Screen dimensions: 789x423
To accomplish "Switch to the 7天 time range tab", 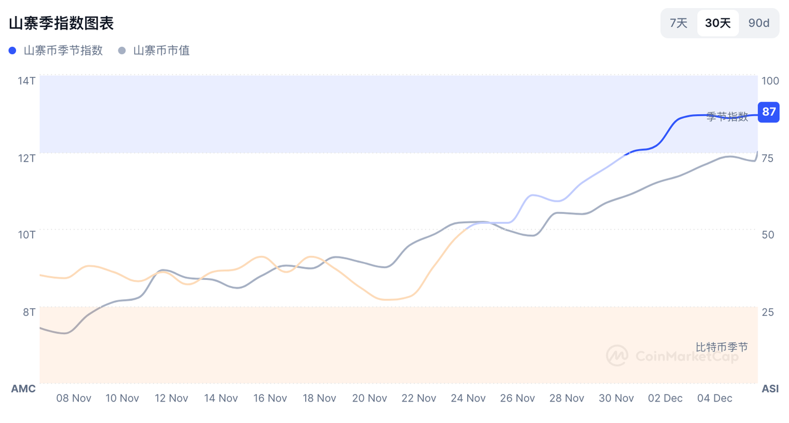I will (x=678, y=23).
